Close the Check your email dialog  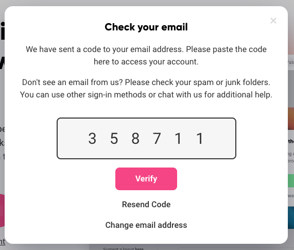[273, 21]
